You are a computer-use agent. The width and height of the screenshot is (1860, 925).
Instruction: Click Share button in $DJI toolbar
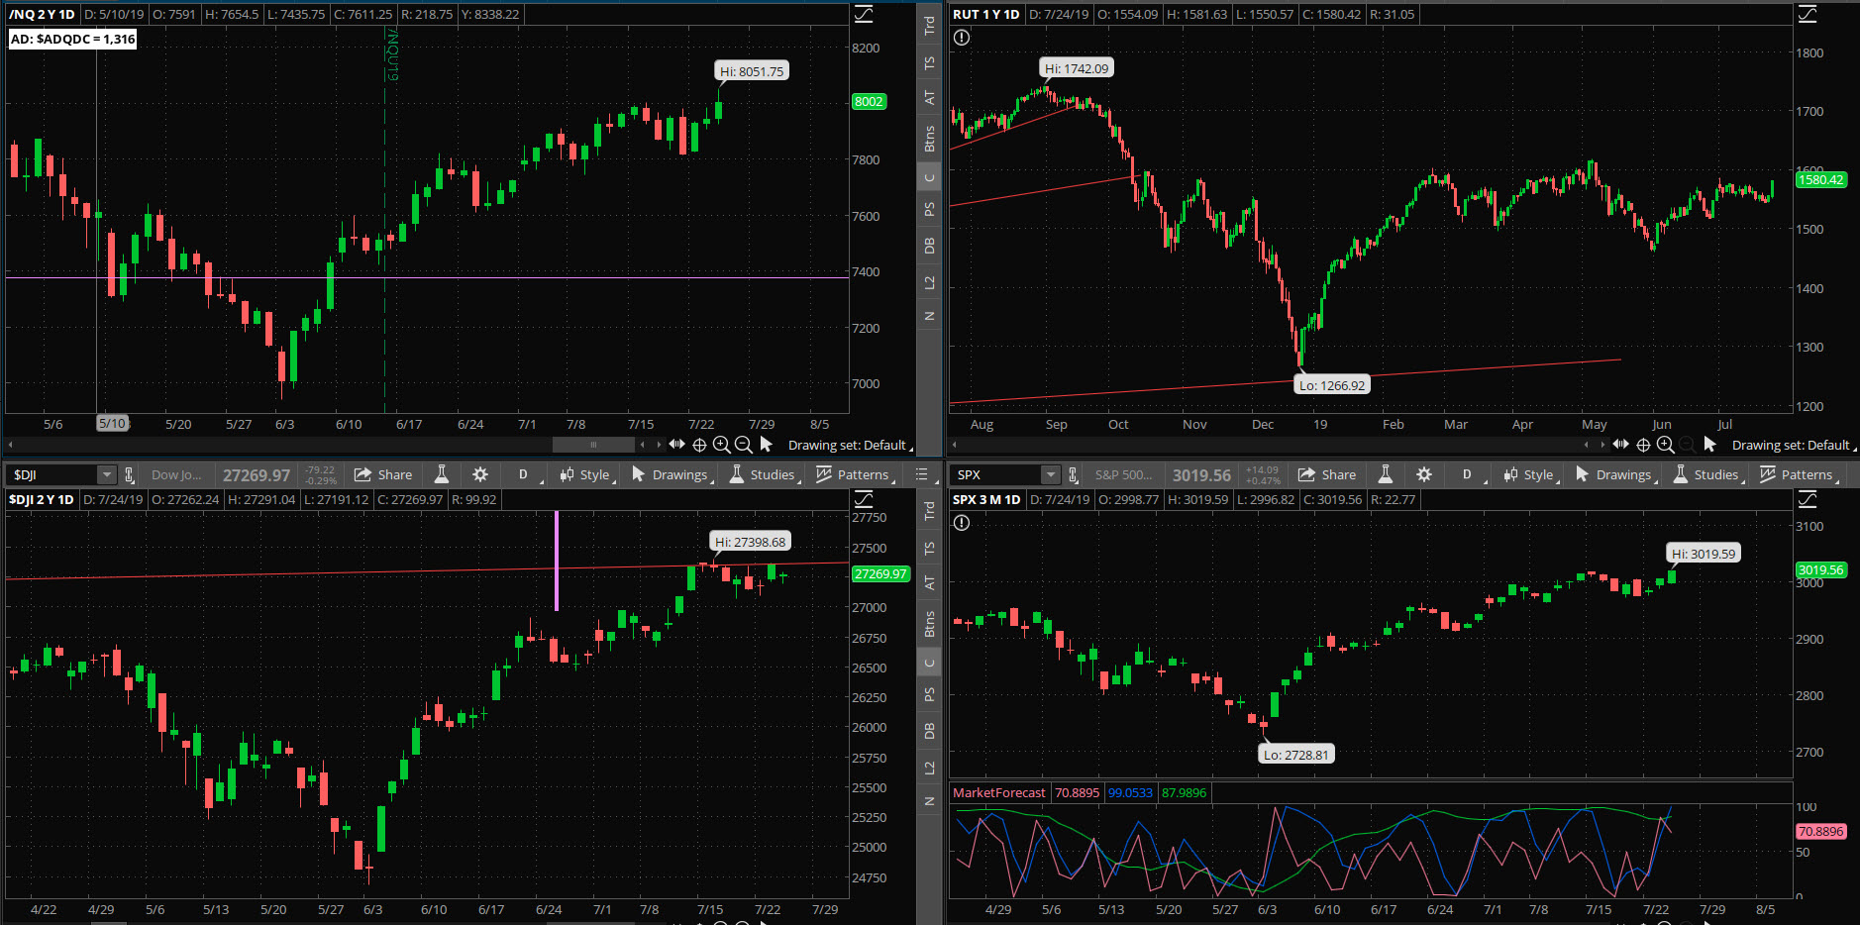click(383, 474)
